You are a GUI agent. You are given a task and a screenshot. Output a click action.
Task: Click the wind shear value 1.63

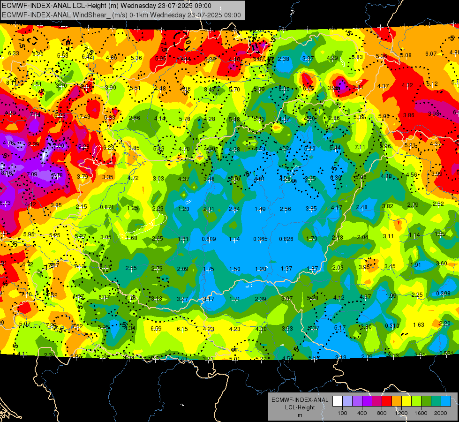point(418,325)
